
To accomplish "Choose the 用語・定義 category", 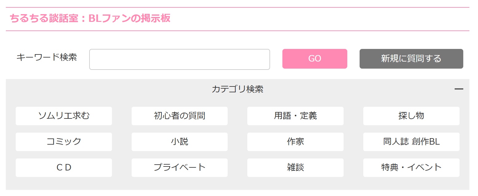I will coord(295,116).
